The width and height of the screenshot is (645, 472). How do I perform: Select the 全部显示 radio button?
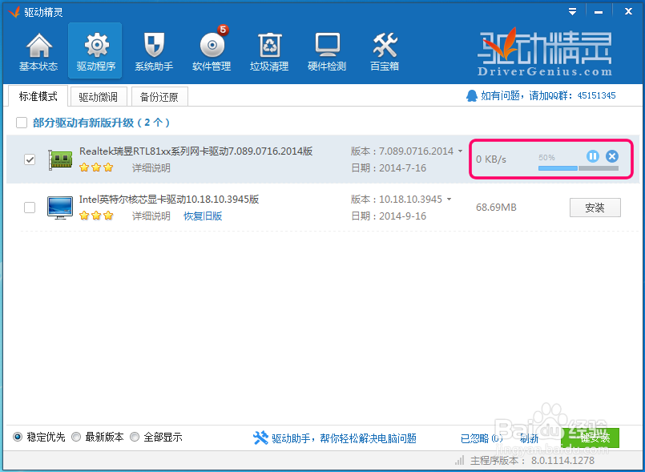[135, 437]
